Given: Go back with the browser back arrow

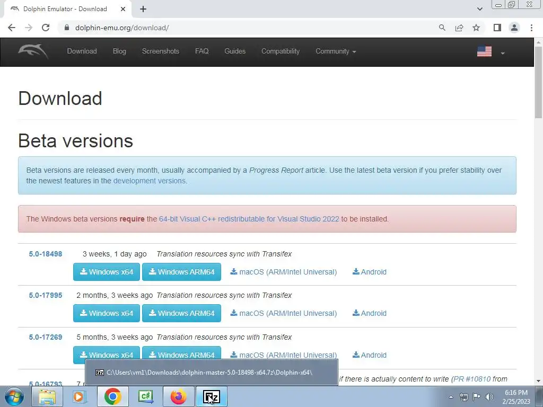Looking at the screenshot, I should point(12,28).
